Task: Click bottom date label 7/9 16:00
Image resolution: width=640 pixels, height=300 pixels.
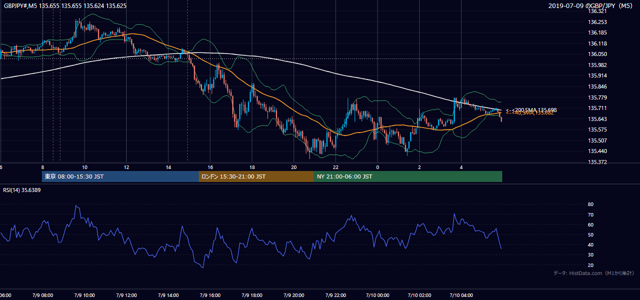Action: pyautogui.click(x=210, y=295)
